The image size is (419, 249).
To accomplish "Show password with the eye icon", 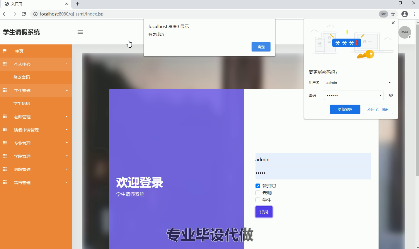I will coord(391,95).
